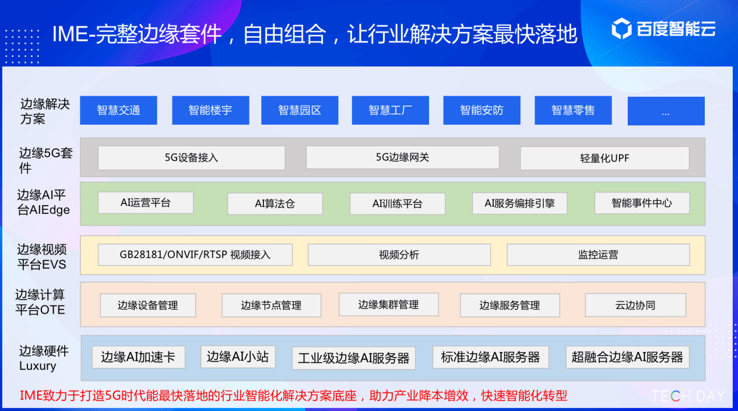Image resolution: width=738 pixels, height=411 pixels.
Task: Open the AI训练平台 box
Action: click(398, 204)
